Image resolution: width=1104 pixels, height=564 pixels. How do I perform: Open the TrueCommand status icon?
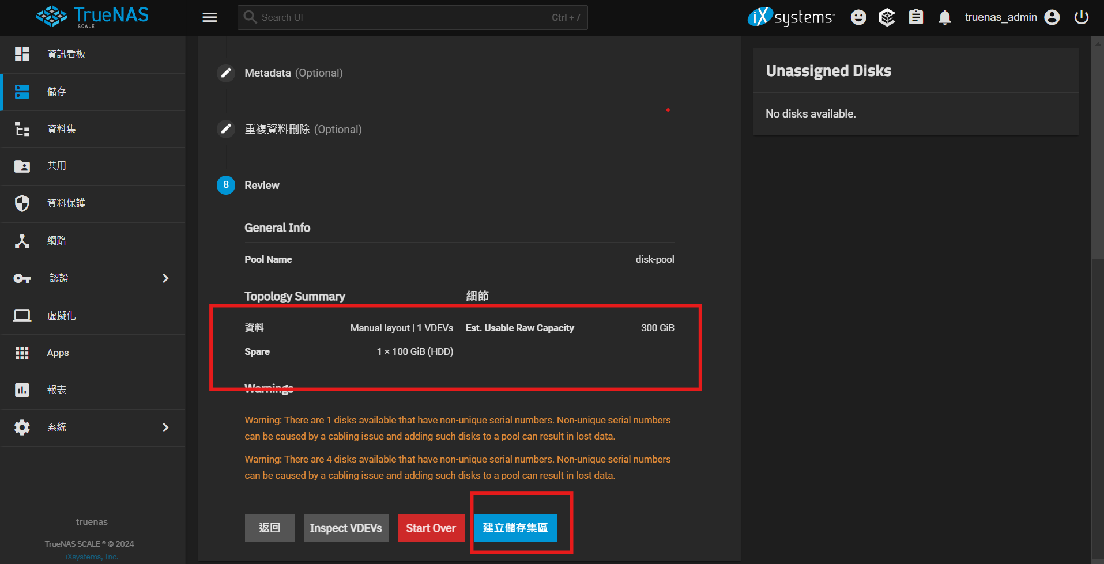[887, 17]
